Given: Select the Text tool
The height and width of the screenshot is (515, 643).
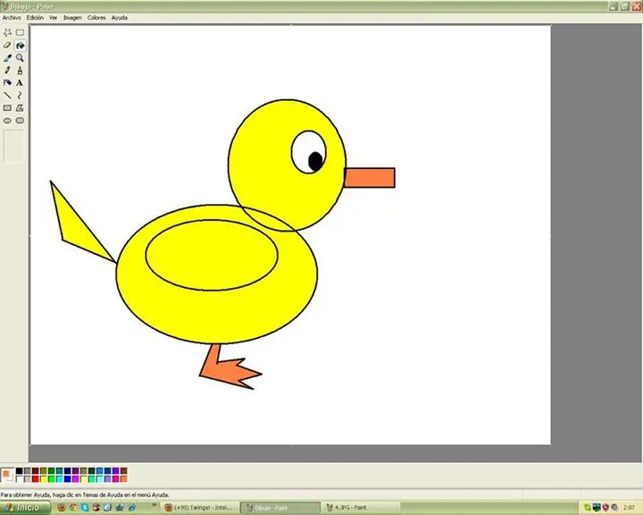Looking at the screenshot, I should pyautogui.click(x=20, y=83).
